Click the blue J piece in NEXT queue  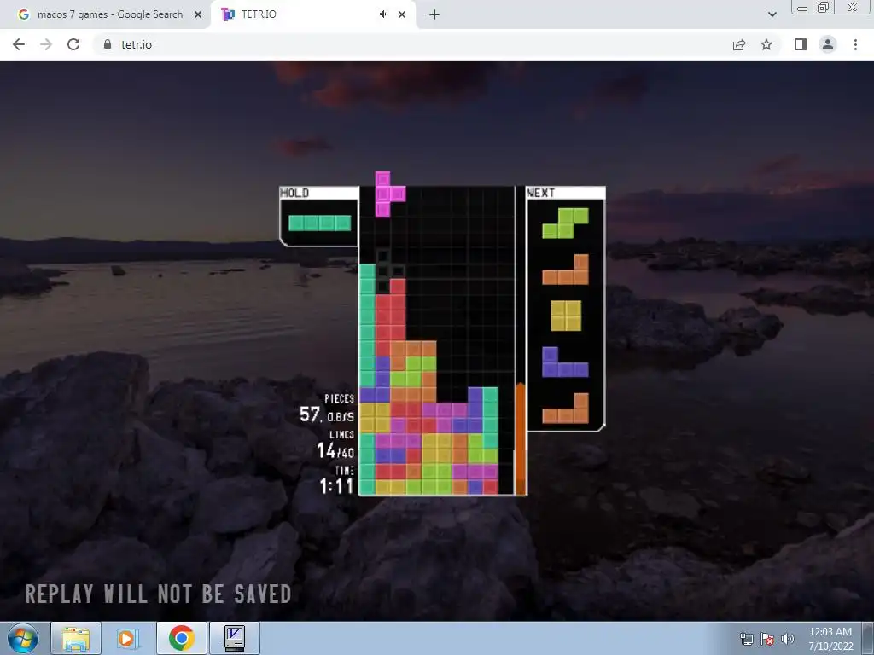565,362
